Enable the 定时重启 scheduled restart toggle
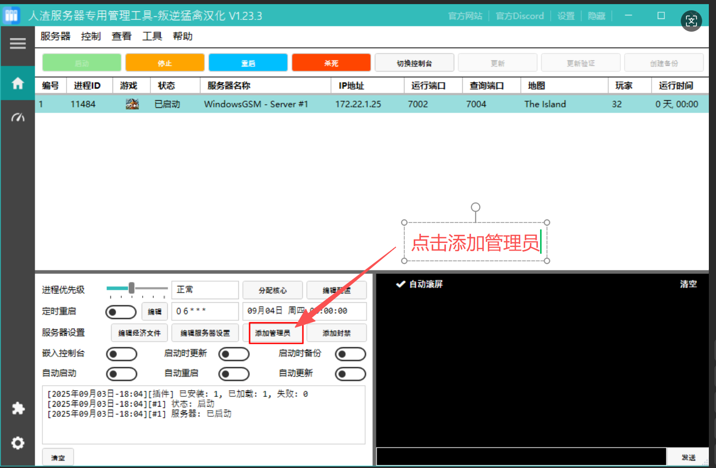Screen dimensions: 716x468 pyautogui.click(x=121, y=311)
